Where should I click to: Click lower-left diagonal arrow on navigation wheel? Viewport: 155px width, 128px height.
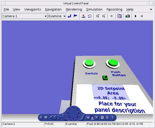point(69,118)
